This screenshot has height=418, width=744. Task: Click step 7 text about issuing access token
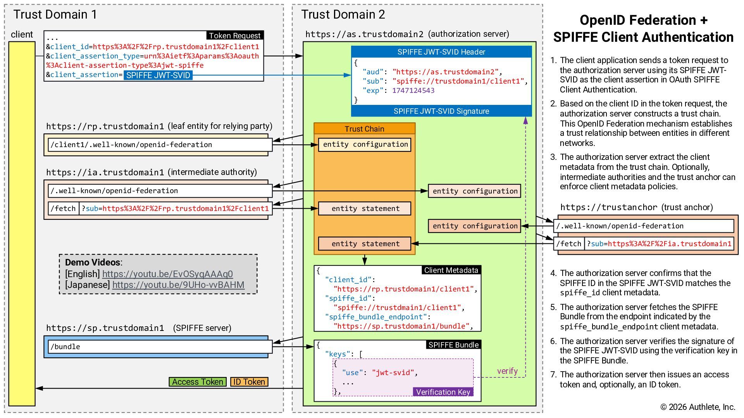click(x=644, y=380)
